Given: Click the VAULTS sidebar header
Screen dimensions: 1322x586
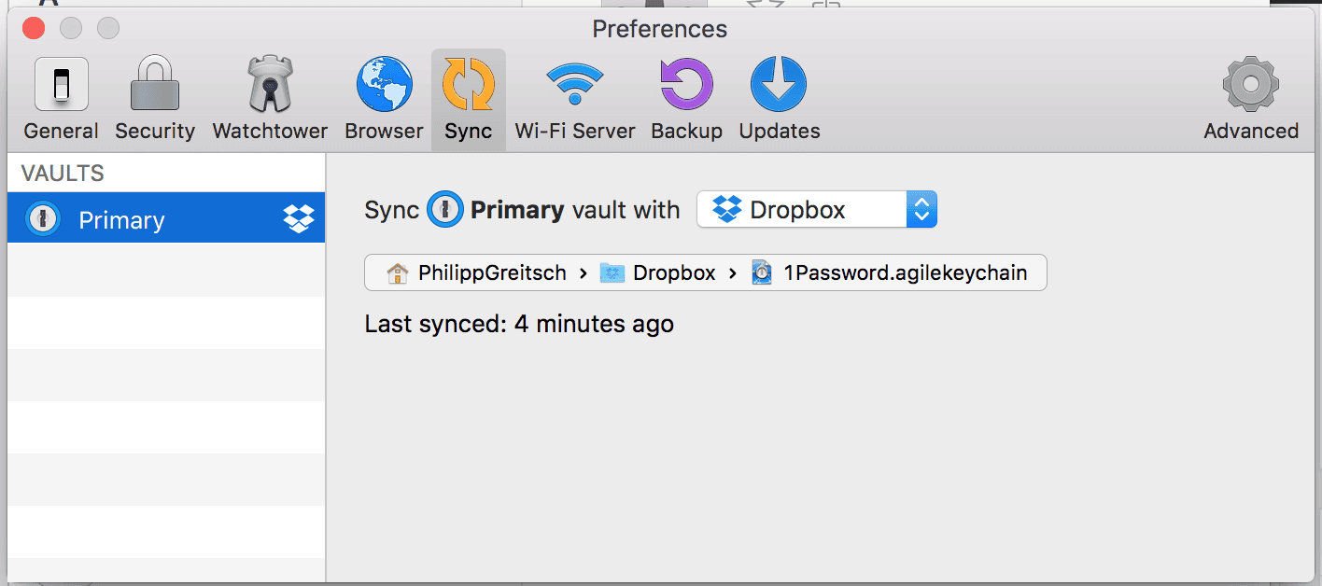Looking at the screenshot, I should (63, 174).
